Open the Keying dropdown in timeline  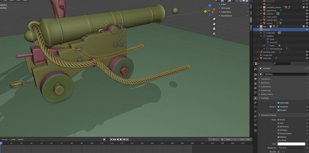click(x=5, y=139)
